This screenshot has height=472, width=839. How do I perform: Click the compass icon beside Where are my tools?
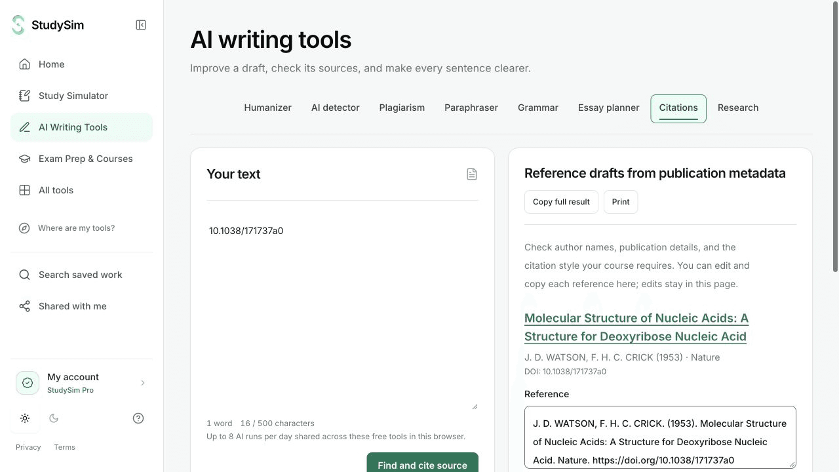pos(24,228)
